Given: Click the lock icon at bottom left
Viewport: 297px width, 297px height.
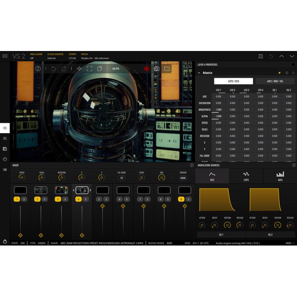Looking at the screenshot, I should point(5,242).
